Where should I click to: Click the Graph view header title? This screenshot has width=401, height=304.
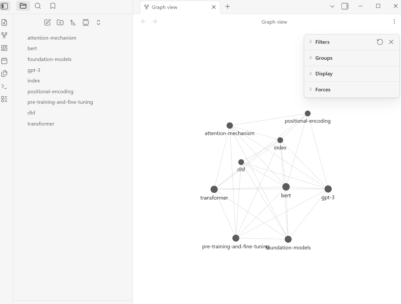click(x=274, y=22)
